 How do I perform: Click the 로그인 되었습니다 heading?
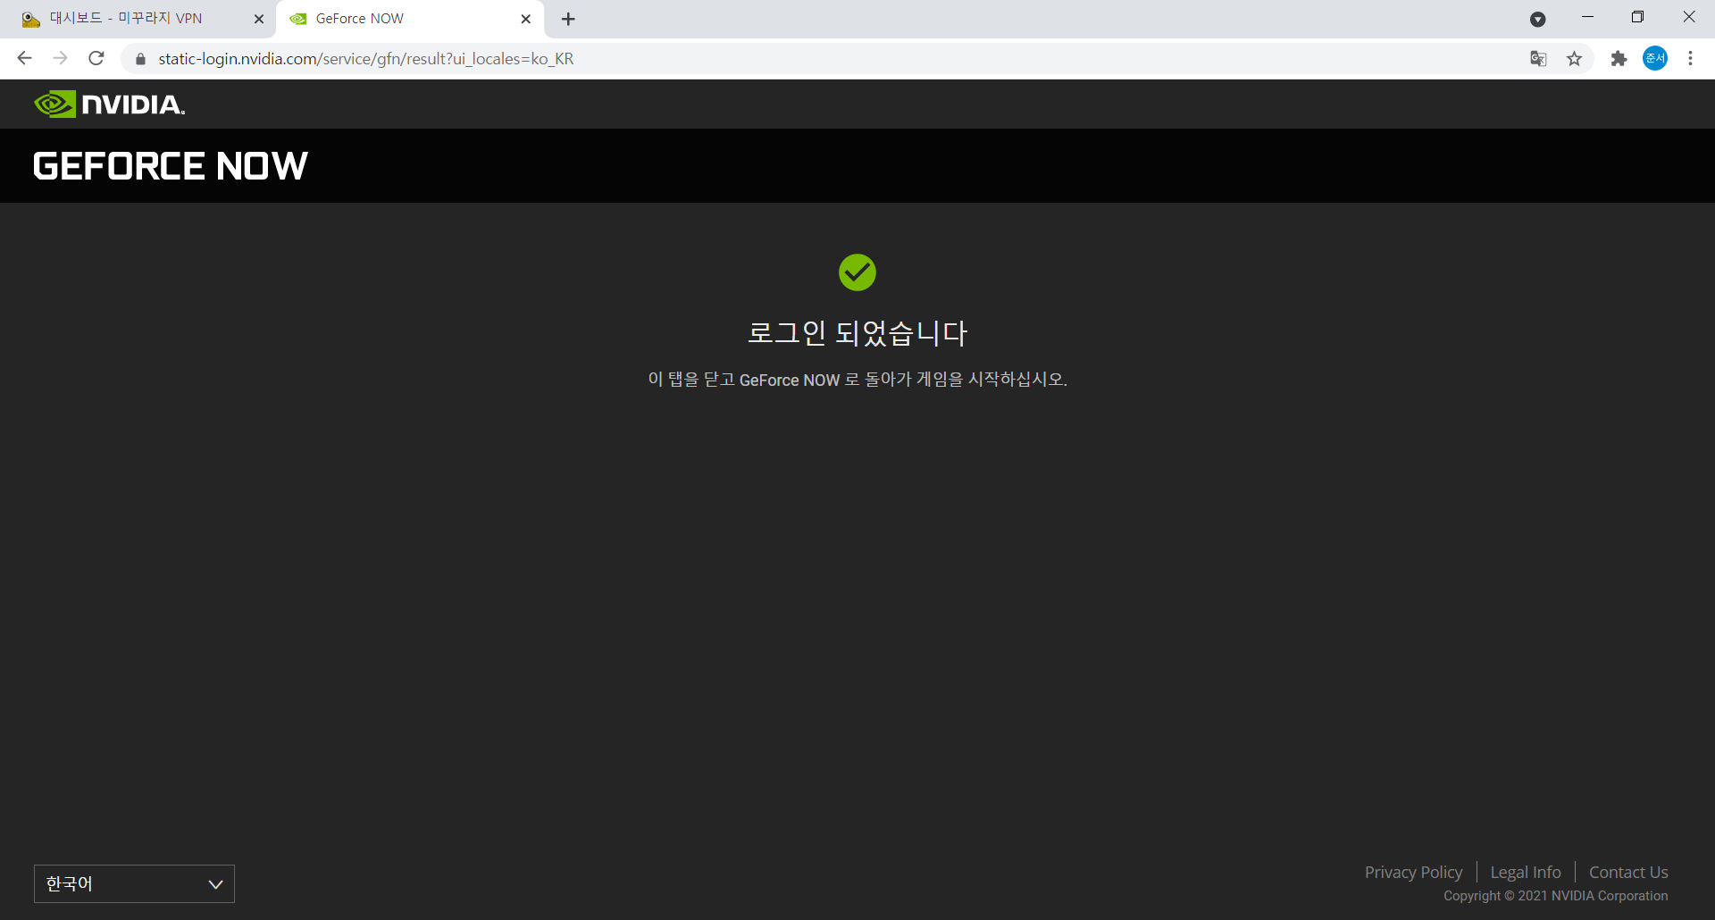(x=857, y=333)
